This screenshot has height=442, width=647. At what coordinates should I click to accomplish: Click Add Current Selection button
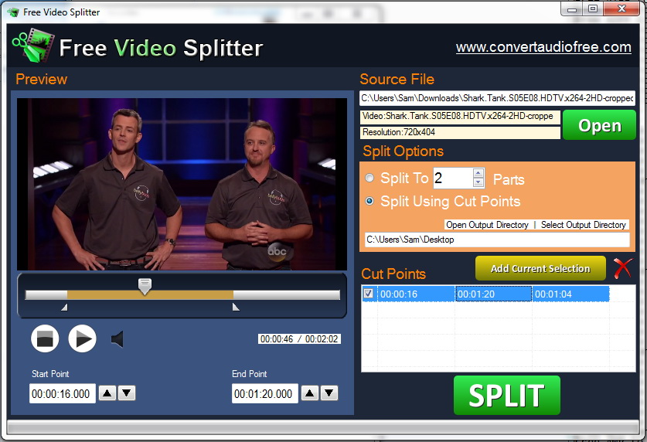coord(540,268)
